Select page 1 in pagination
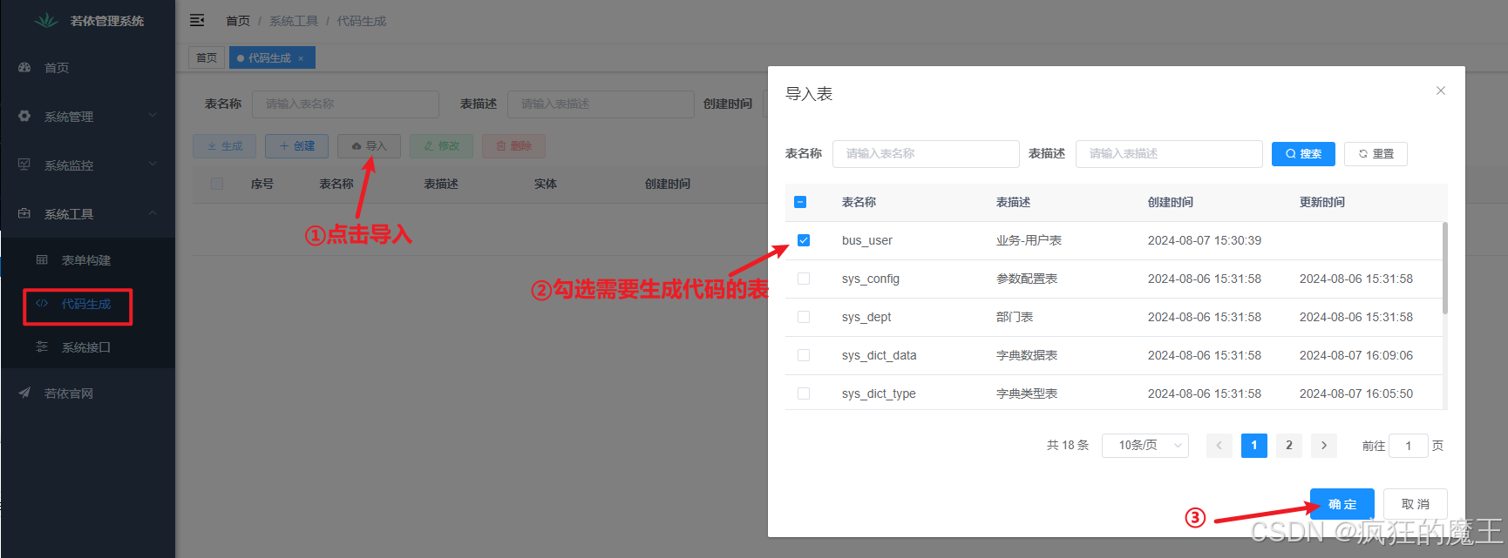 [x=1254, y=445]
